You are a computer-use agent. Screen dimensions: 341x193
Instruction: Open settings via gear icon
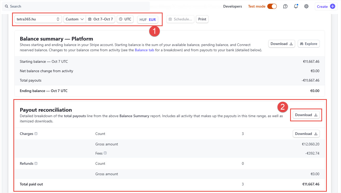tap(306, 6)
